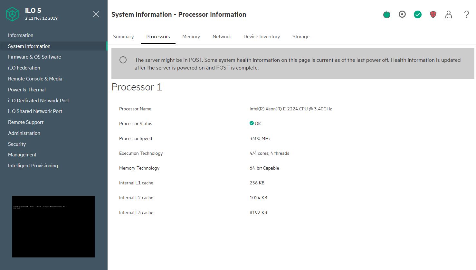Click the UID indicator light icon
The width and height of the screenshot is (476, 270).
[402, 14]
